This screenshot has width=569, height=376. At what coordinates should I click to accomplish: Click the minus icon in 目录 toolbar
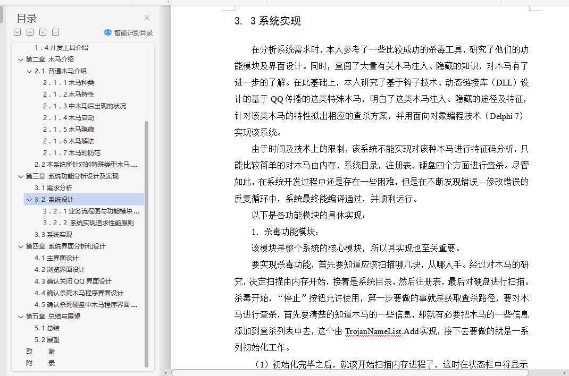[x=55, y=32]
